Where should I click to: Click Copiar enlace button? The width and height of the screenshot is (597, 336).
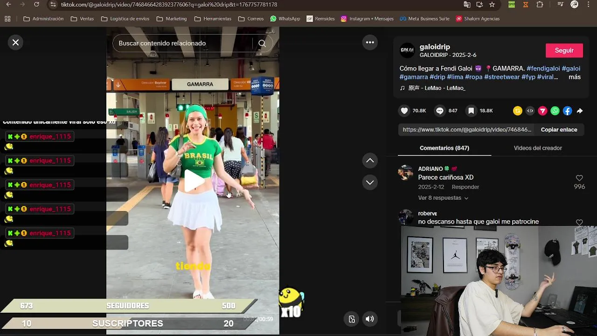(x=559, y=130)
